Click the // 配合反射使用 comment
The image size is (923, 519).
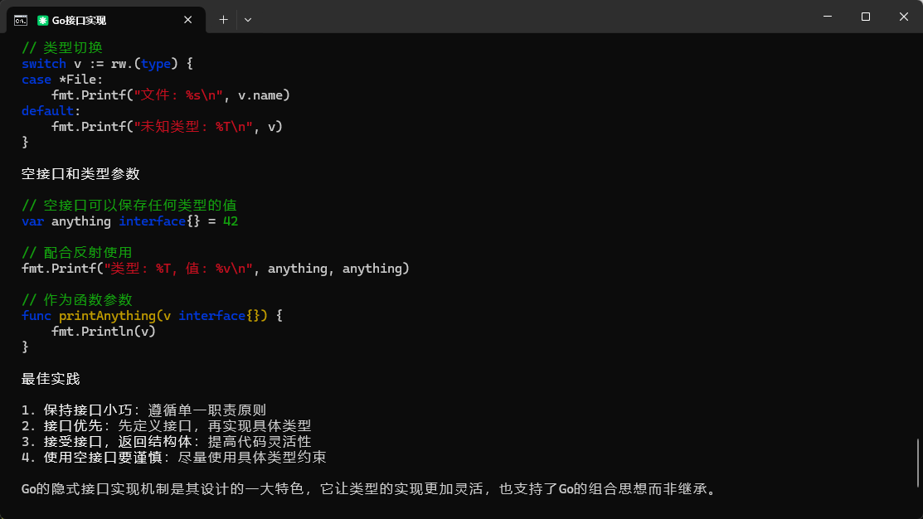[76, 253]
